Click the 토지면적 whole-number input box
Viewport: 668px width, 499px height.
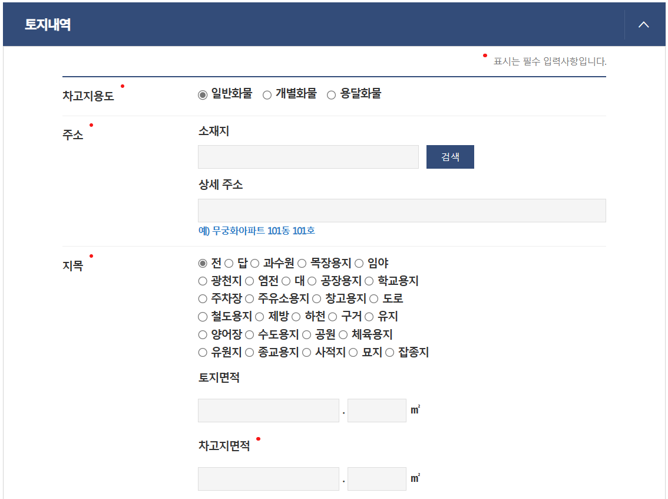click(x=268, y=410)
